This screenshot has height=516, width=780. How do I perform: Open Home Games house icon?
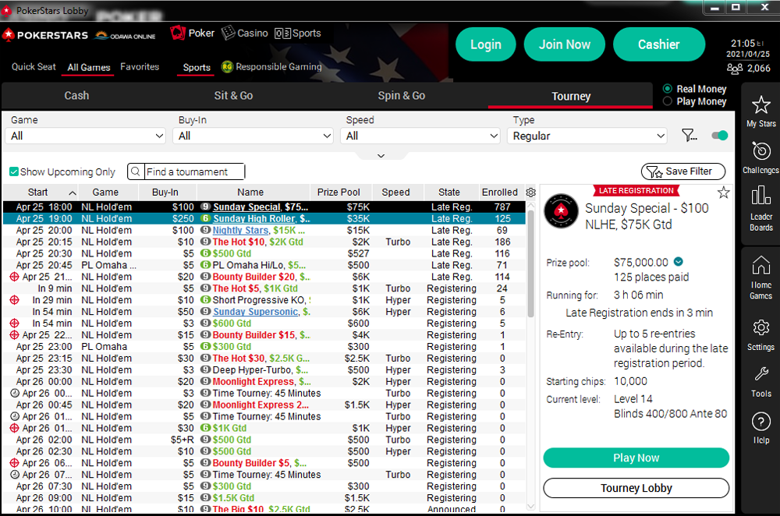click(760, 266)
